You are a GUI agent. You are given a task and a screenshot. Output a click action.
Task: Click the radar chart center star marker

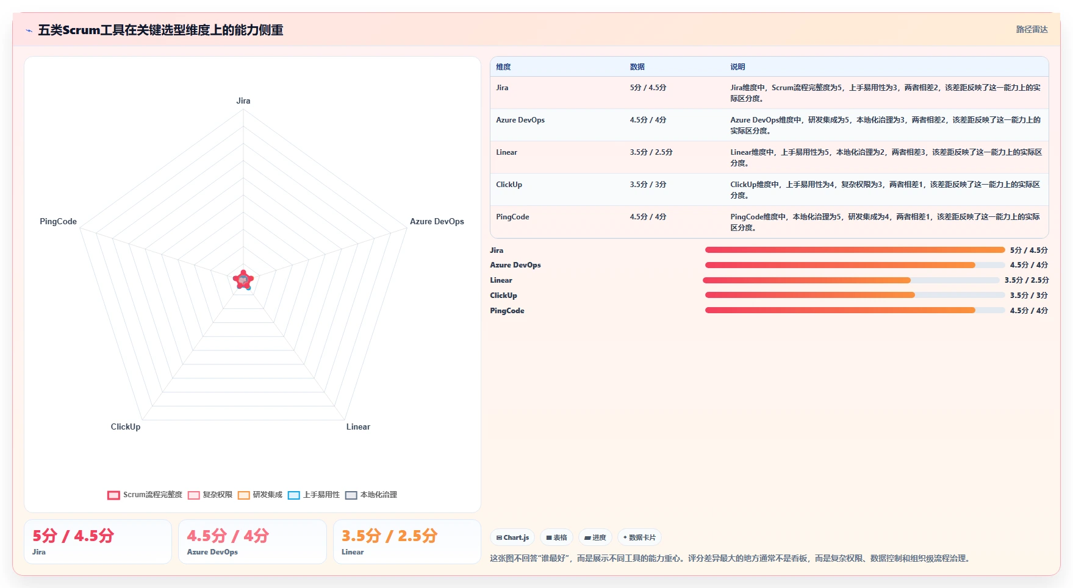click(x=243, y=280)
